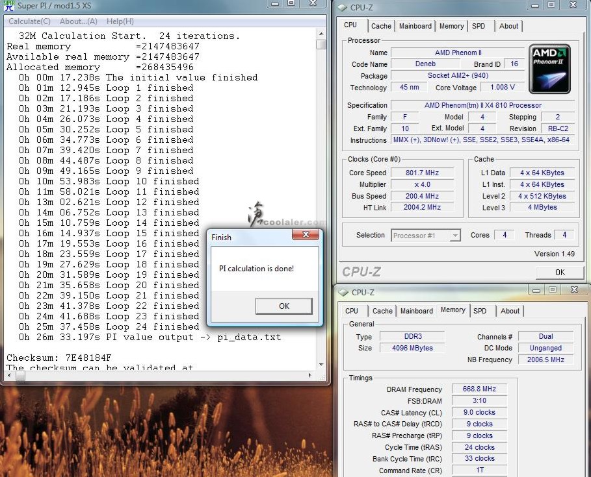Minimize the Super PI window
This screenshot has width=591, height=477.
click(275, 4)
